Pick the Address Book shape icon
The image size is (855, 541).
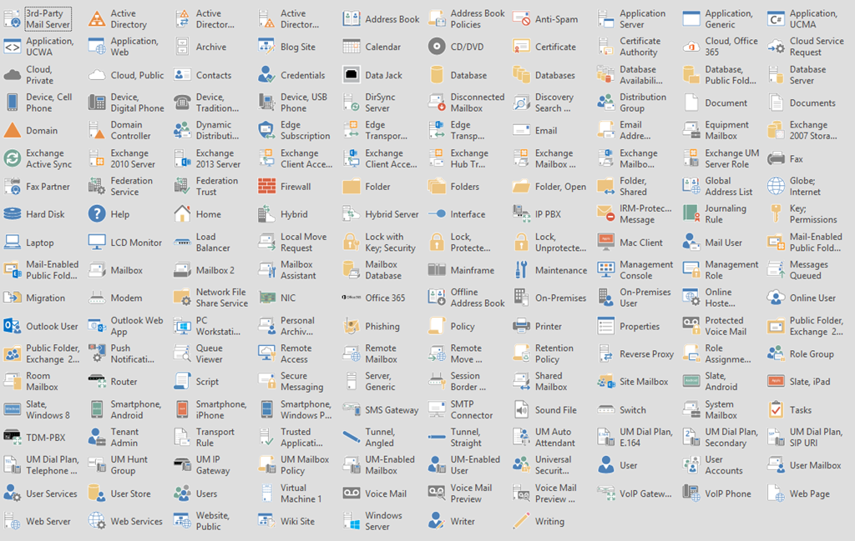click(352, 19)
